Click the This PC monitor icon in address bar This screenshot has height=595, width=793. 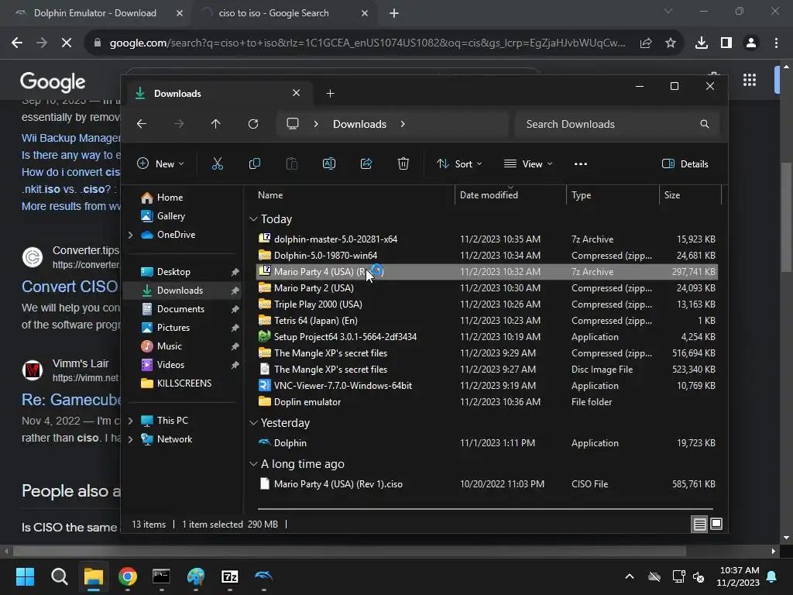coord(292,124)
